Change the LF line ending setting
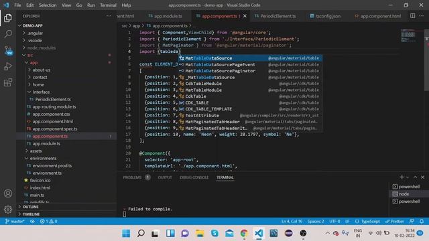 pos(347,222)
